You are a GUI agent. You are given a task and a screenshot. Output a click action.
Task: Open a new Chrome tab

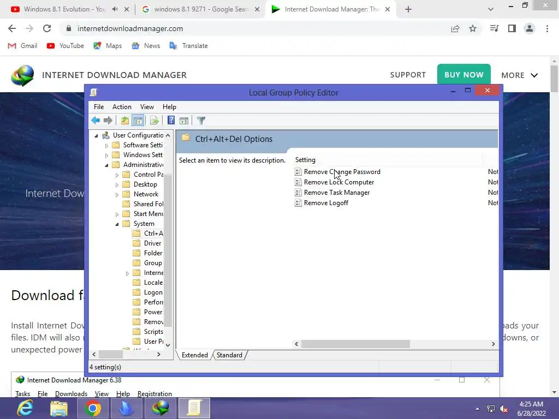pyautogui.click(x=408, y=9)
